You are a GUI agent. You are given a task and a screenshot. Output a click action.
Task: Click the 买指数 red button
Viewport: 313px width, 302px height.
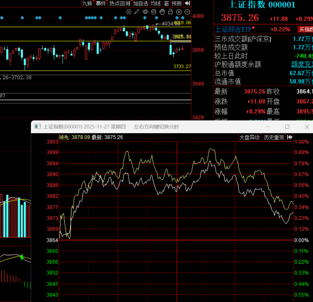(x=305, y=29)
